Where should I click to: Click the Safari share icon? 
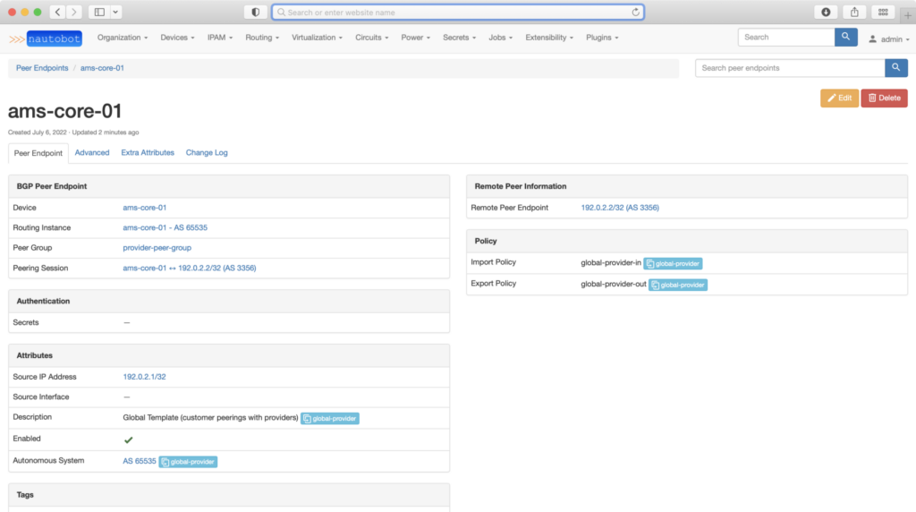pyautogui.click(x=854, y=12)
